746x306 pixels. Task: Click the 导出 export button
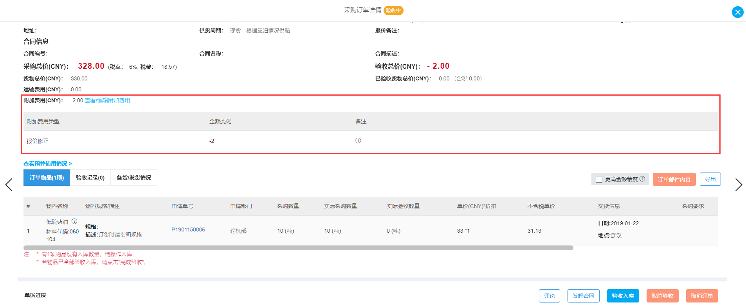coord(710,179)
